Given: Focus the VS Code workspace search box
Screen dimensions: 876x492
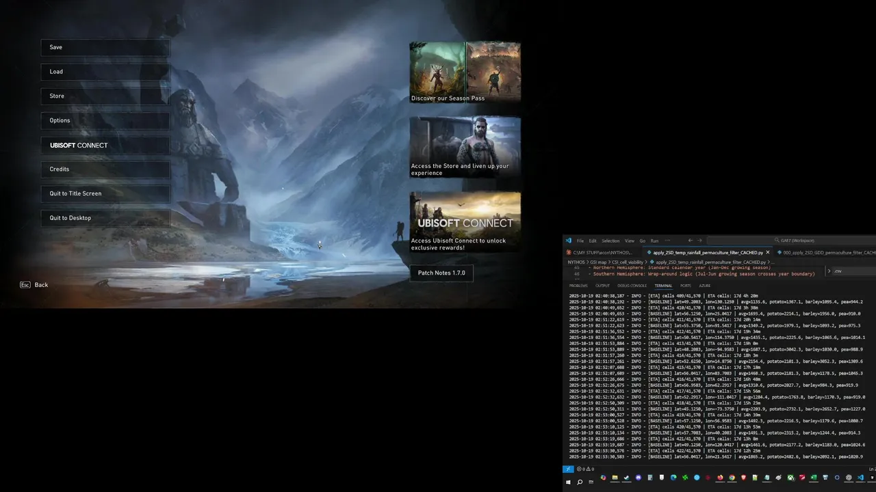Looking at the screenshot, I should coord(791,241).
